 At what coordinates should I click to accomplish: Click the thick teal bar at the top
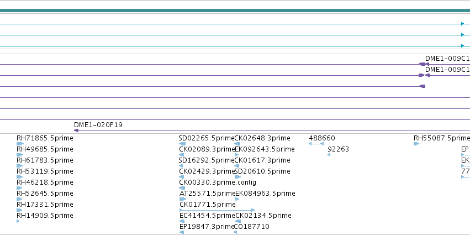pyautogui.click(x=235, y=11)
